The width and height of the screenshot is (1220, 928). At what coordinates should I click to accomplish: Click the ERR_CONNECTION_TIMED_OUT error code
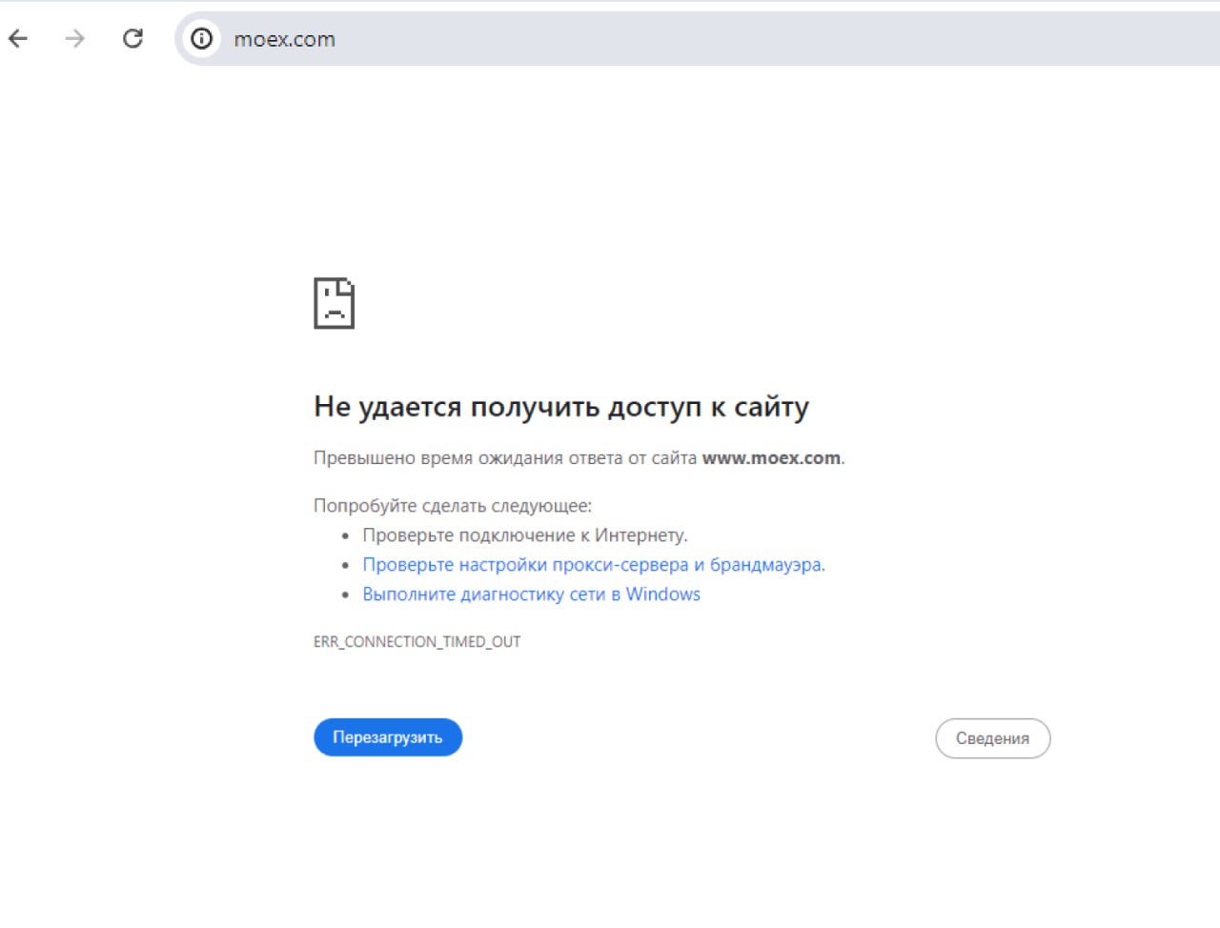[x=417, y=642]
